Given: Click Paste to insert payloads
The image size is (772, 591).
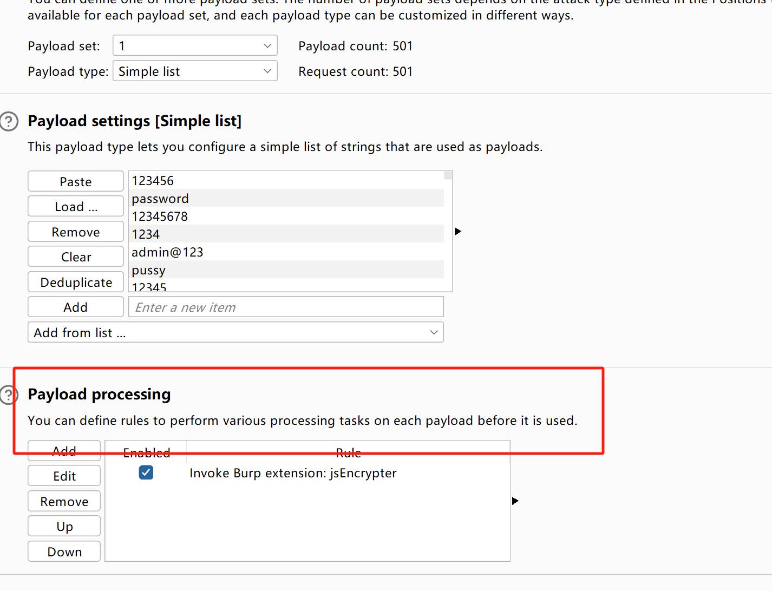Looking at the screenshot, I should tap(76, 182).
